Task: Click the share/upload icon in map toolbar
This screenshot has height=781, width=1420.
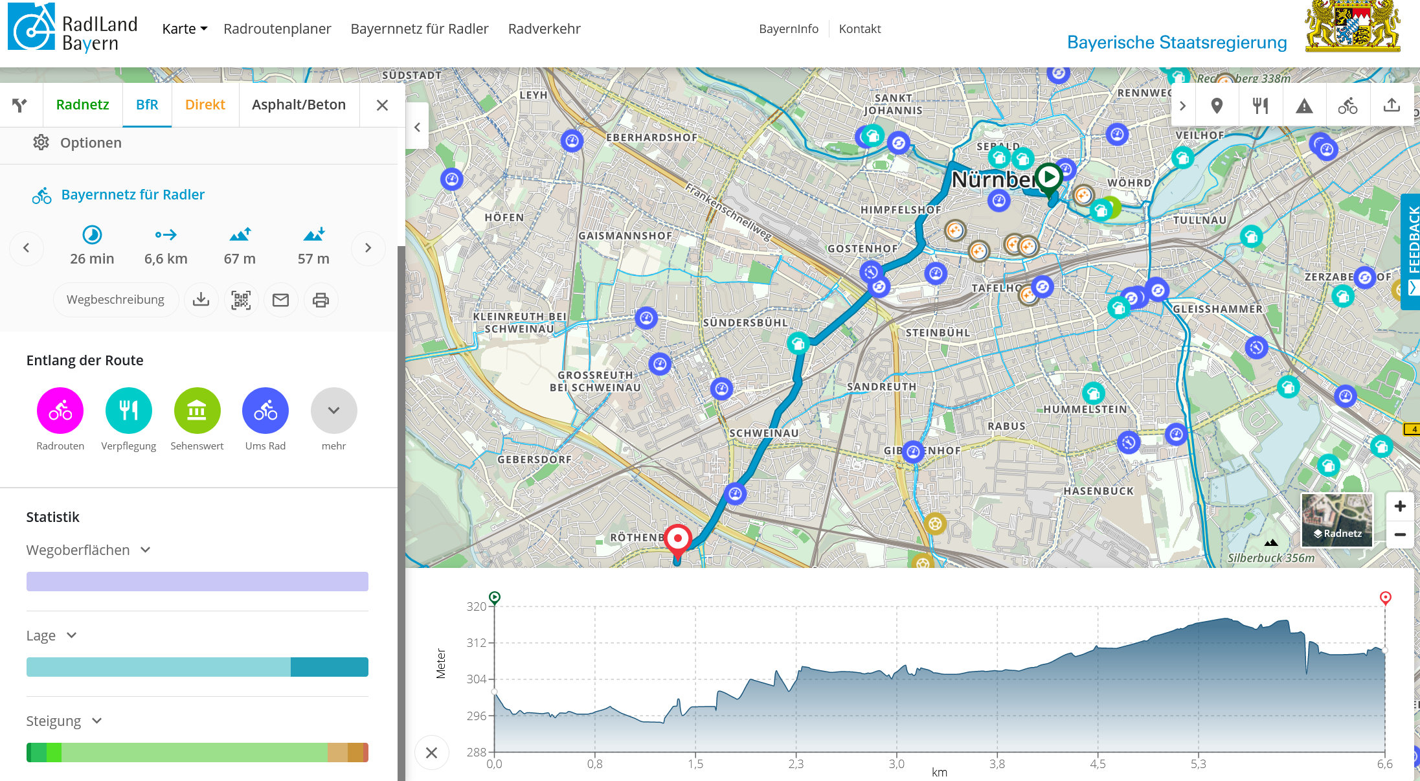Action: coord(1392,106)
